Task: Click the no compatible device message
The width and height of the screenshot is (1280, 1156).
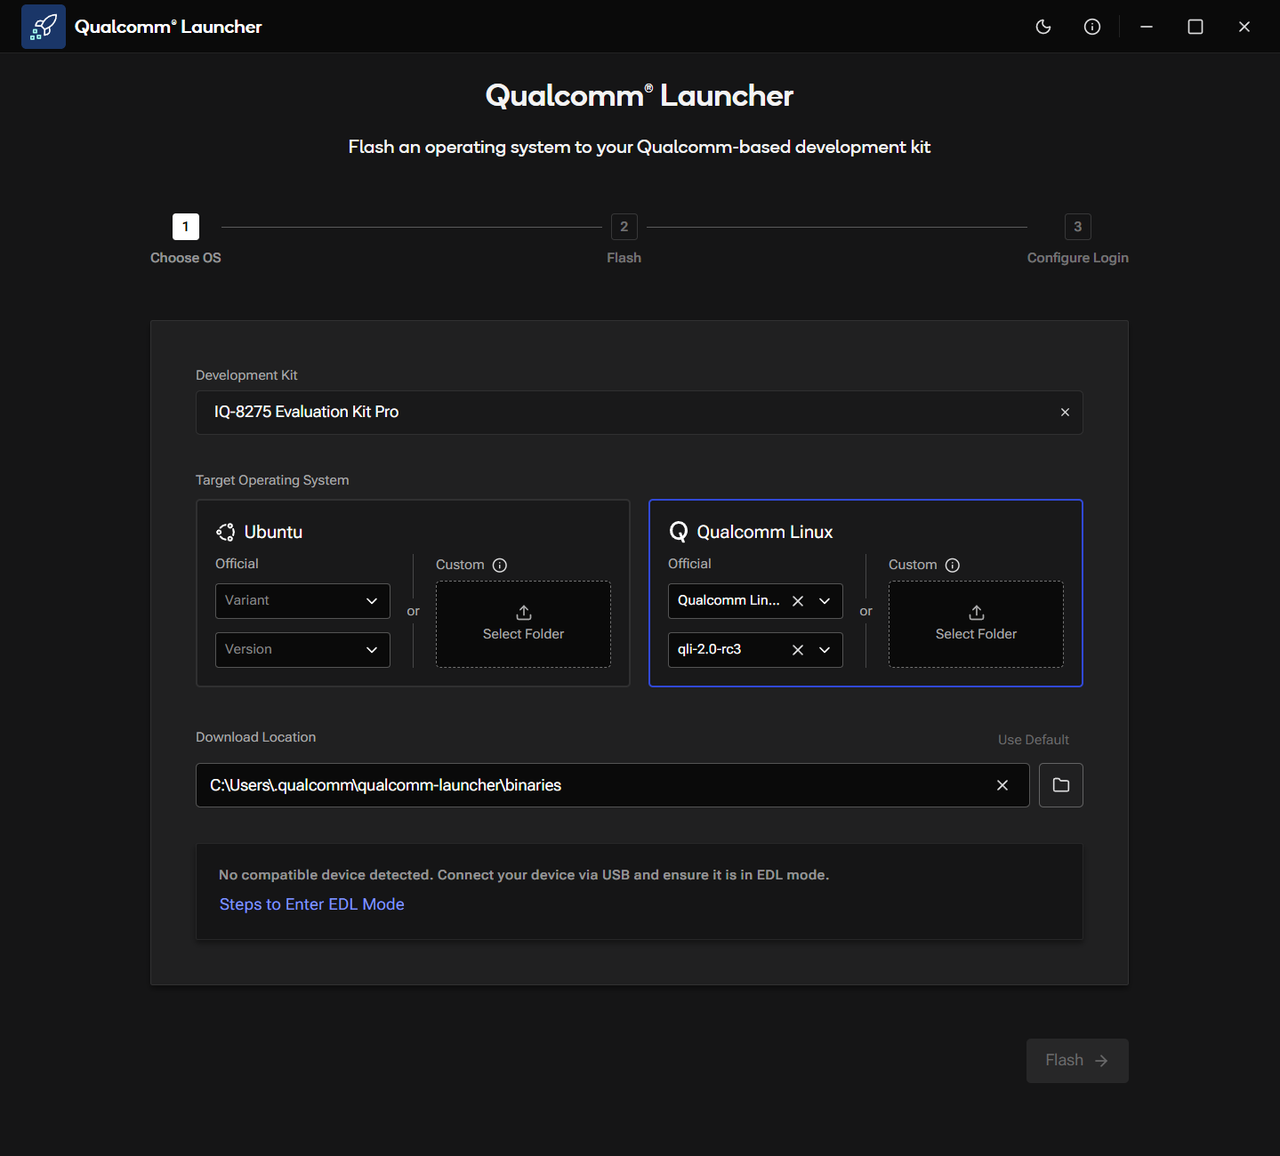Action: click(524, 875)
